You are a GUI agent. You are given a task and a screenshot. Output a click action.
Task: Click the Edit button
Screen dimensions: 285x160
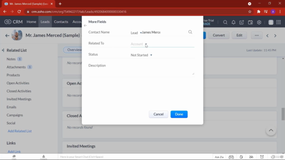(240, 36)
